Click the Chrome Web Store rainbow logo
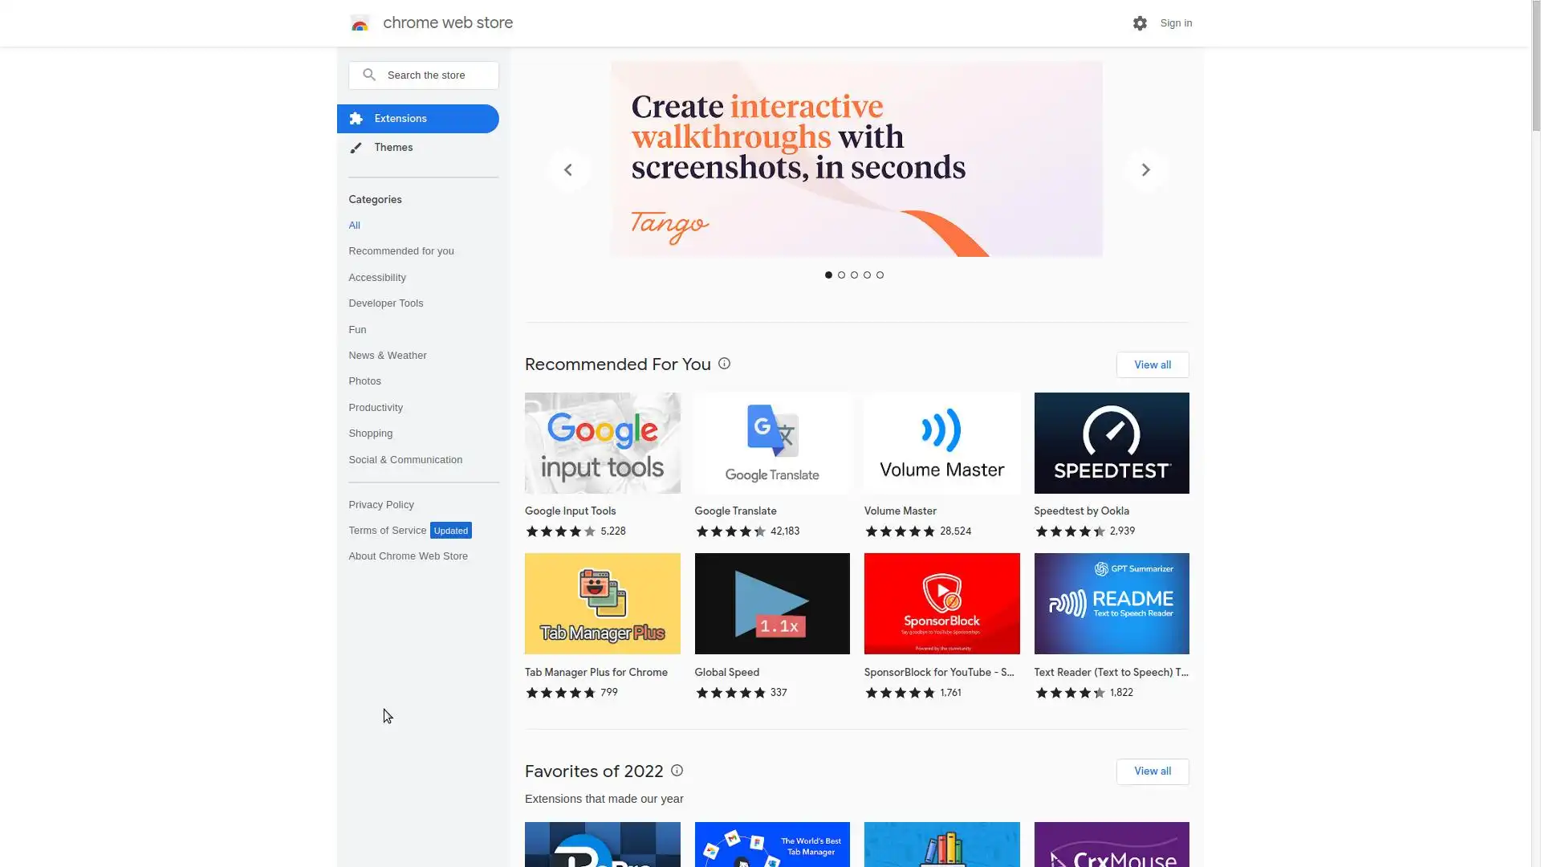The width and height of the screenshot is (1541, 867). pos(360,23)
